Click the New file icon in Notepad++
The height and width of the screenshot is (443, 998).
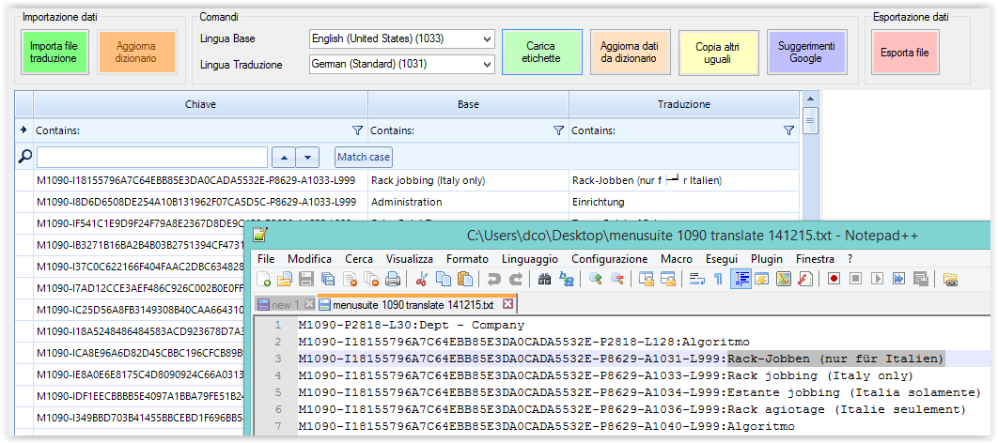coord(265,279)
